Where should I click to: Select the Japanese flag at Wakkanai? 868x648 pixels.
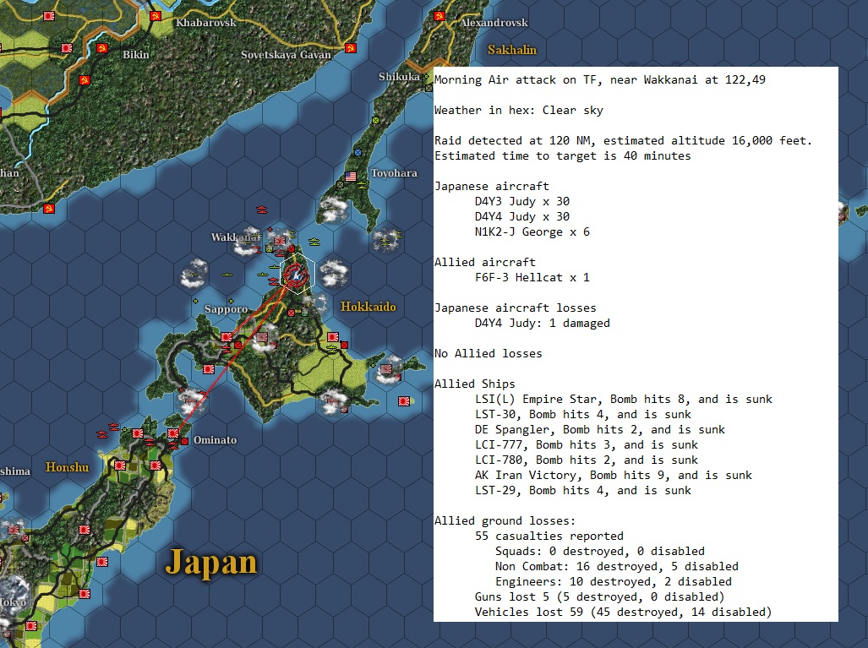point(280,242)
